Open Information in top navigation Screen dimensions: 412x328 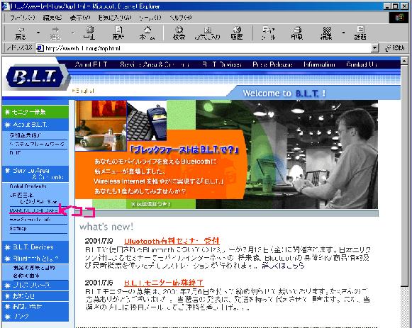[319, 64]
